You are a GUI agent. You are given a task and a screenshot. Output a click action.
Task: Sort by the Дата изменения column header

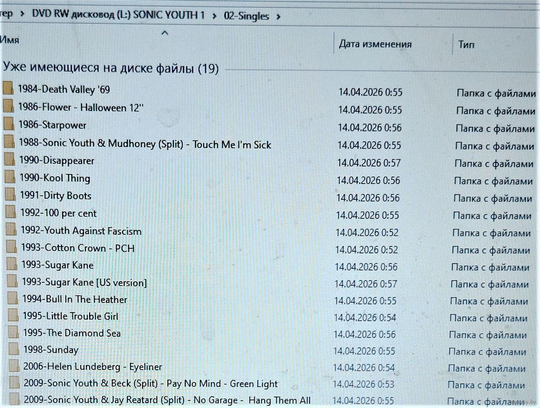coord(375,44)
